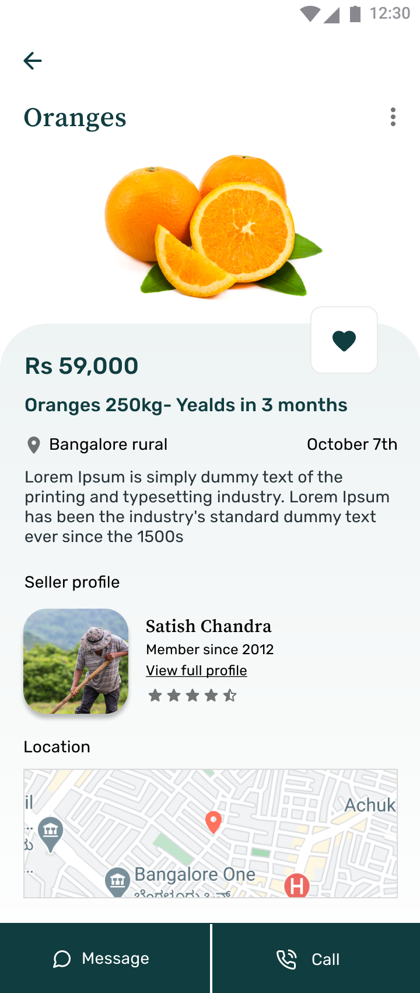Click the Wi-Fi signal status icon
This screenshot has height=993, width=420.
309,13
